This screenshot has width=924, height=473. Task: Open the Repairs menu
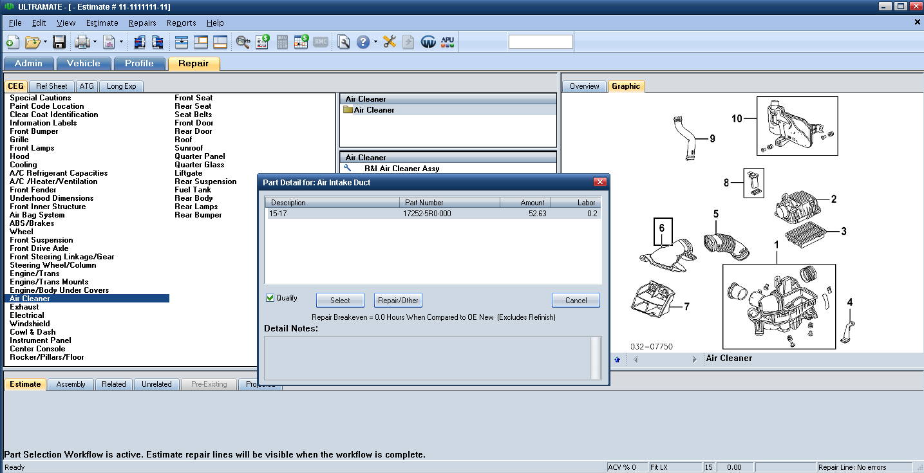[x=142, y=23]
